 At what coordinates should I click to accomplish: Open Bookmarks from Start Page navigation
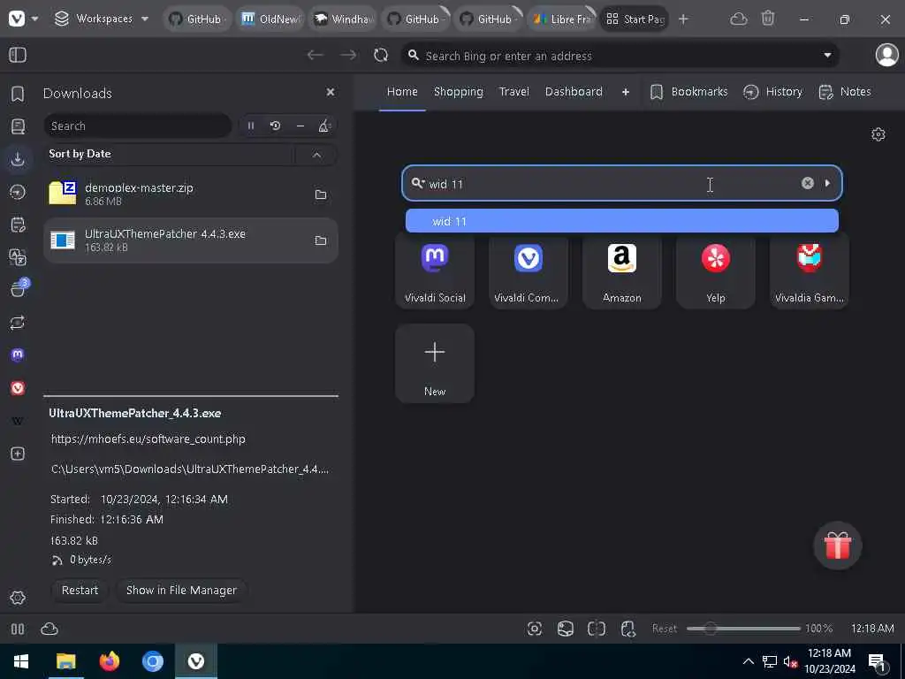pyautogui.click(x=688, y=92)
